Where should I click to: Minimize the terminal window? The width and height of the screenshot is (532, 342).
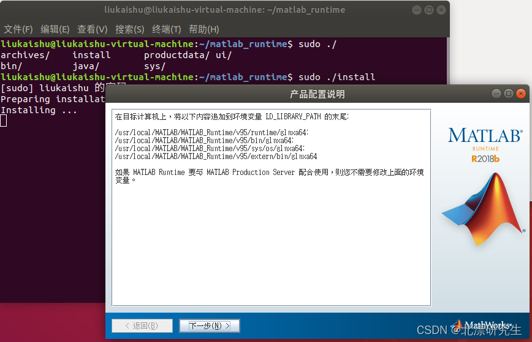pyautogui.click(x=417, y=10)
